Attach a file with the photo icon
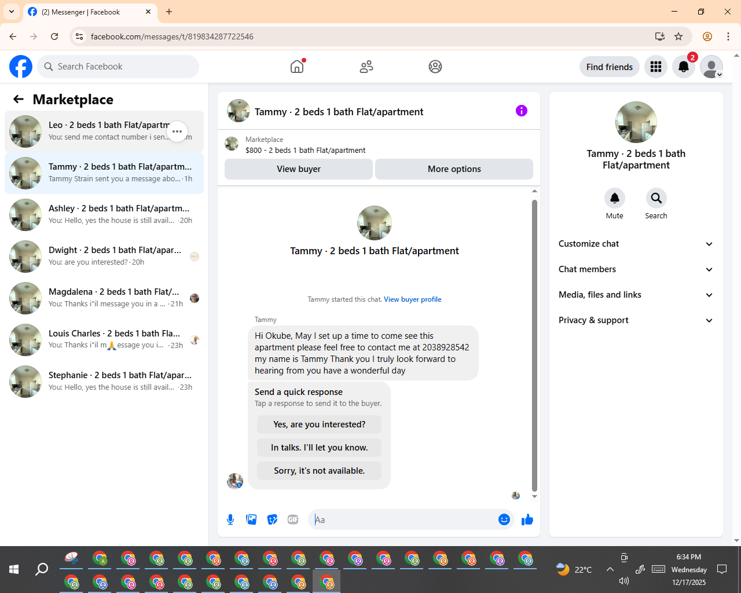This screenshot has width=741, height=593. point(251,519)
